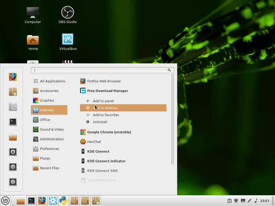Click the network connection tray icon
The height and width of the screenshot is (206, 275).
pos(249,201)
